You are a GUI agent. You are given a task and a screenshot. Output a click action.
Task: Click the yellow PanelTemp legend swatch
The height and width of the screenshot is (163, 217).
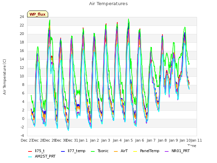click(x=135, y=151)
